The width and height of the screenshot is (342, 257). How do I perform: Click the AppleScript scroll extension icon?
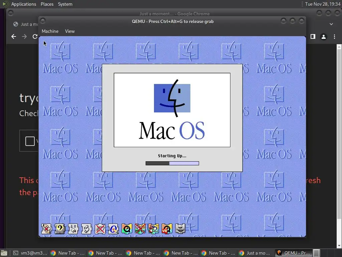click(x=87, y=229)
